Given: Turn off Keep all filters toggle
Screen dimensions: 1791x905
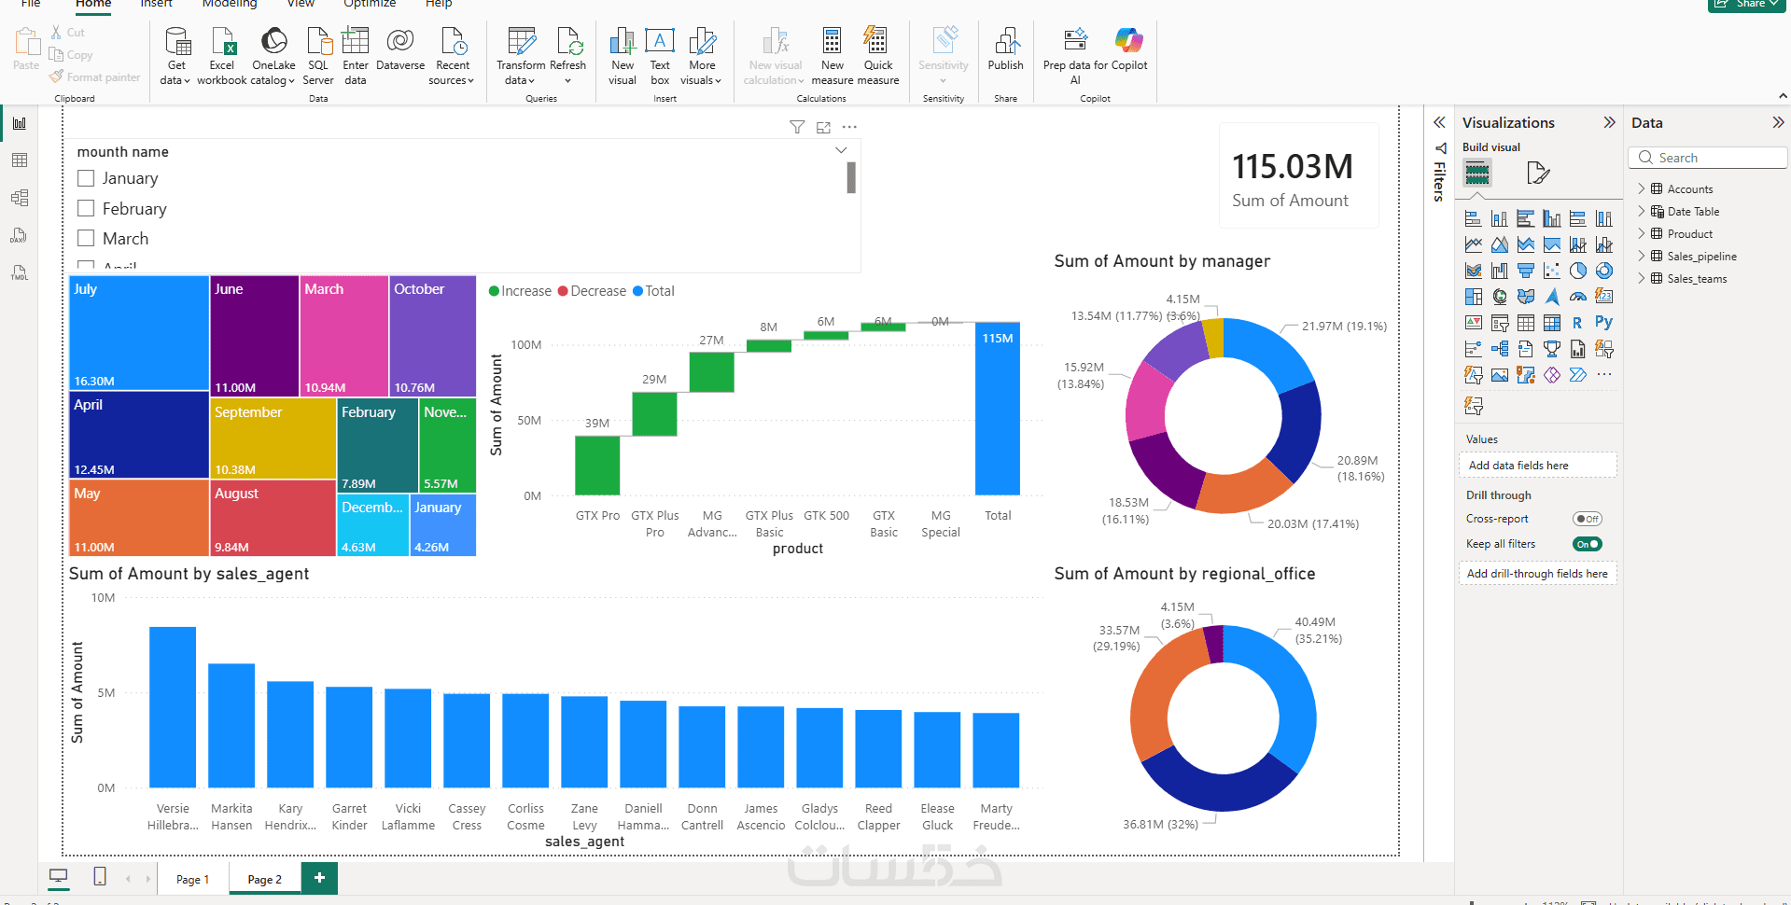Looking at the screenshot, I should pos(1587,544).
